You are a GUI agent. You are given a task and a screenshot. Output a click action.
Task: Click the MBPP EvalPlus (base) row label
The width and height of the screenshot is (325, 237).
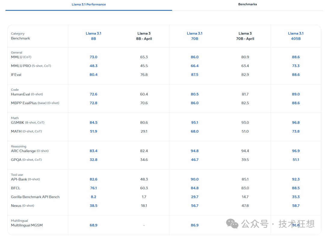point(35,103)
